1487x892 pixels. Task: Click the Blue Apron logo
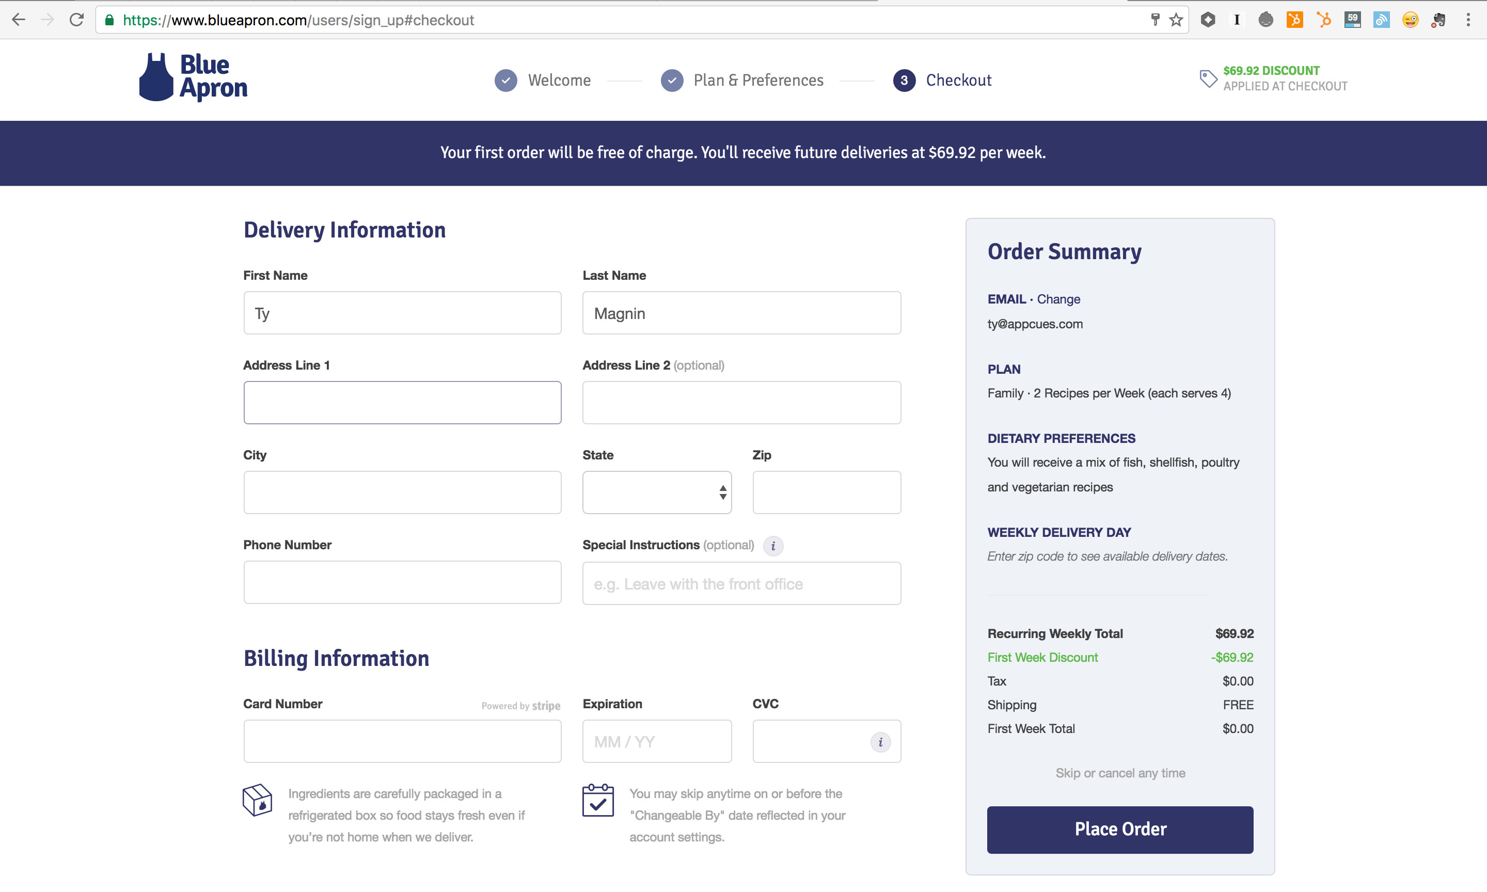[193, 77]
